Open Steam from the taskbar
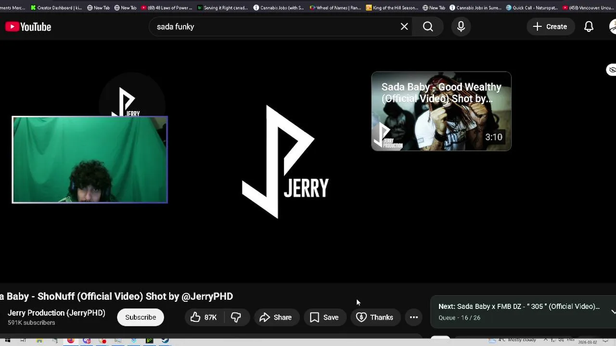The width and height of the screenshot is (616, 346). (165, 341)
